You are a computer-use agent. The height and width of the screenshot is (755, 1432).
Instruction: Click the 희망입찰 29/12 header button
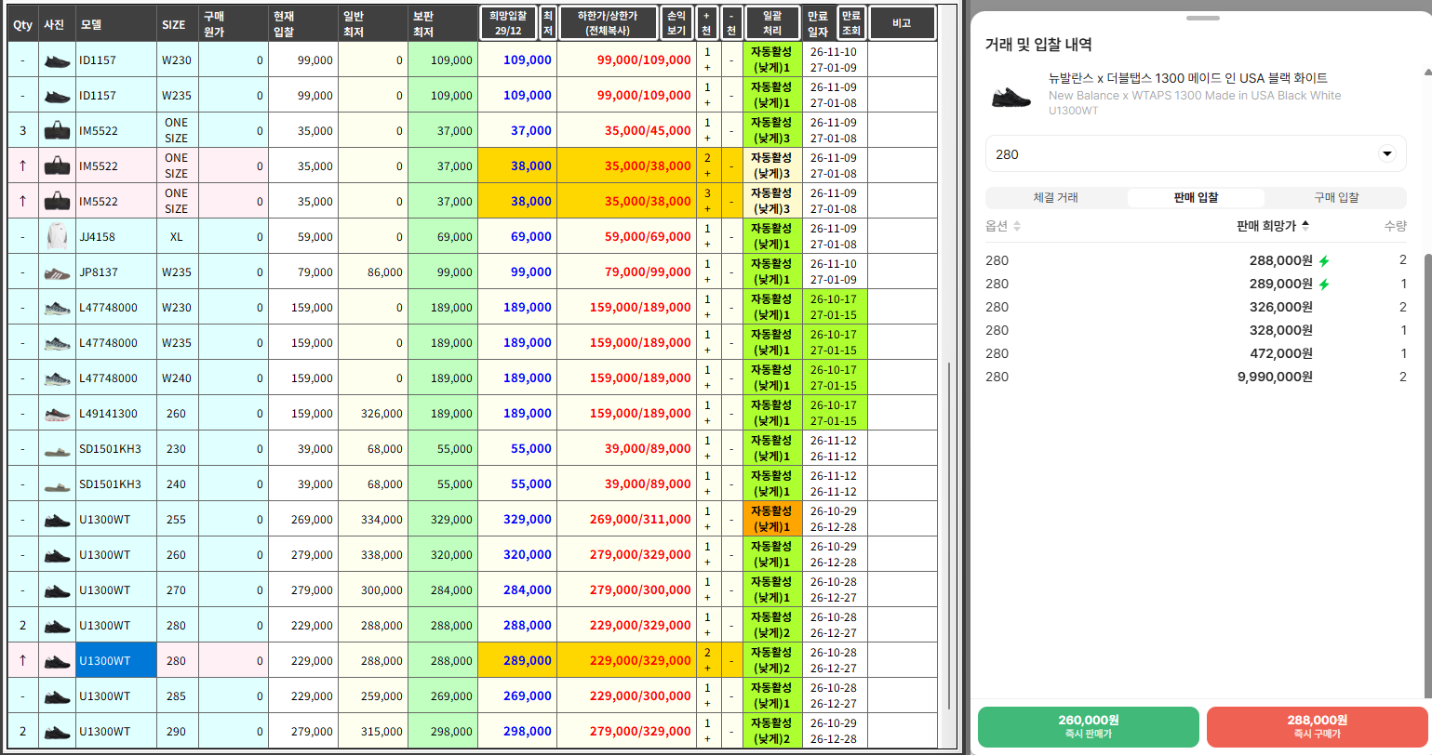pos(508,23)
